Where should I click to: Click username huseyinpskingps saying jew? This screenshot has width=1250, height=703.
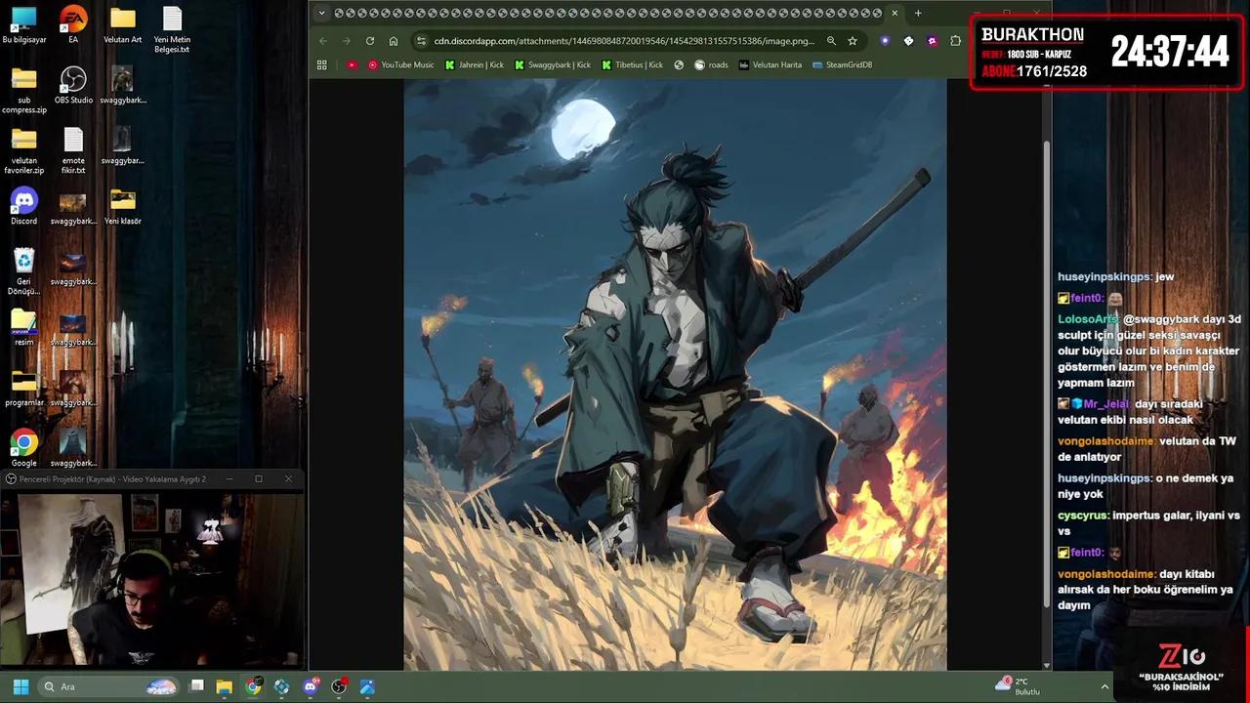[x=1104, y=277]
